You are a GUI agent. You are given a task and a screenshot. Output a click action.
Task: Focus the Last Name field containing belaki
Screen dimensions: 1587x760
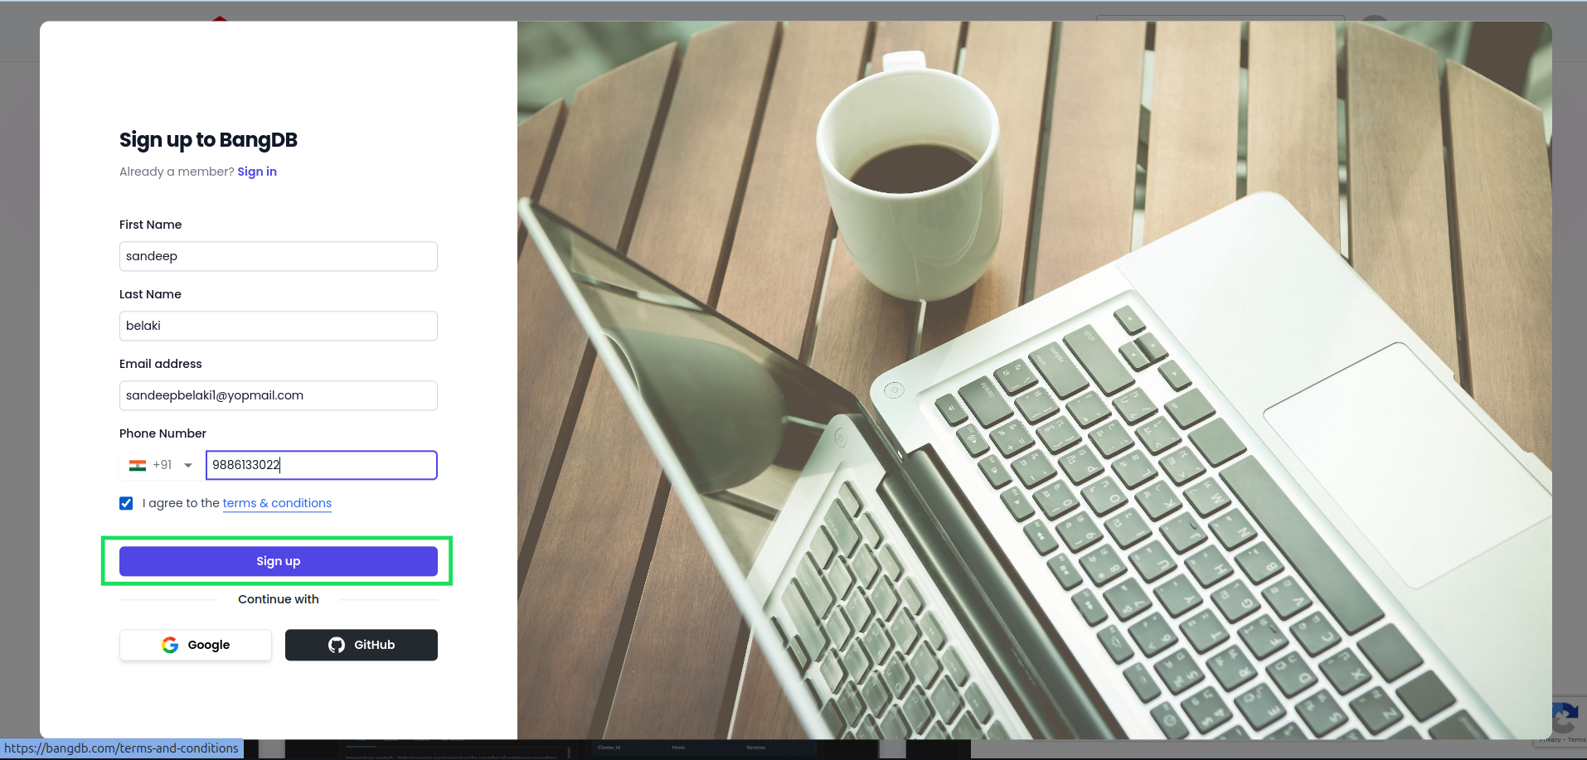pos(279,326)
